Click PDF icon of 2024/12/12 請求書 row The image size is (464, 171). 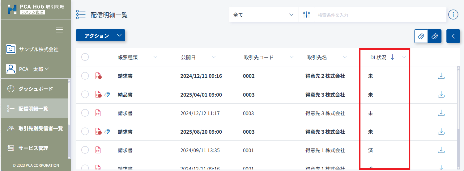click(x=98, y=113)
